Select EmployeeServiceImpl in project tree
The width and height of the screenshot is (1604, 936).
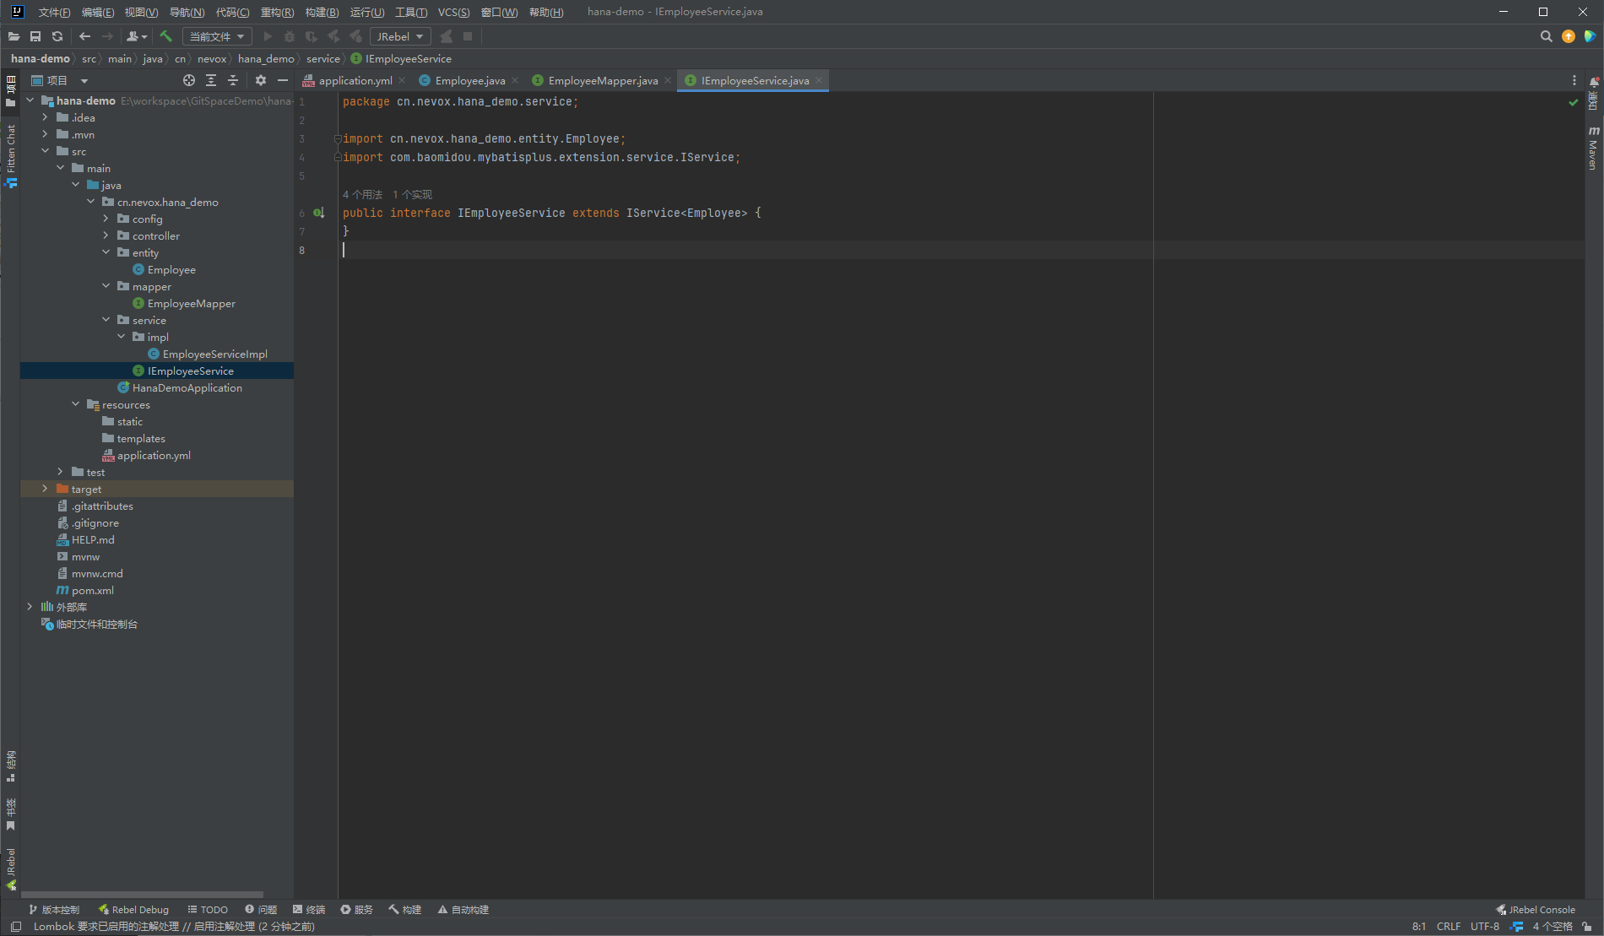214,354
